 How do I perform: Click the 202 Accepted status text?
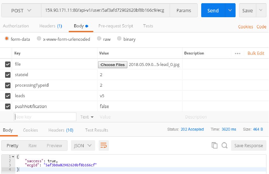(192, 129)
